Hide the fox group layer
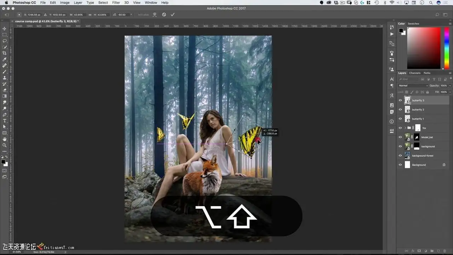This screenshot has width=453, height=255. tap(400, 128)
